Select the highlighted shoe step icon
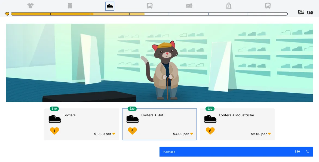Screen dimensions: 319x162 110,6
